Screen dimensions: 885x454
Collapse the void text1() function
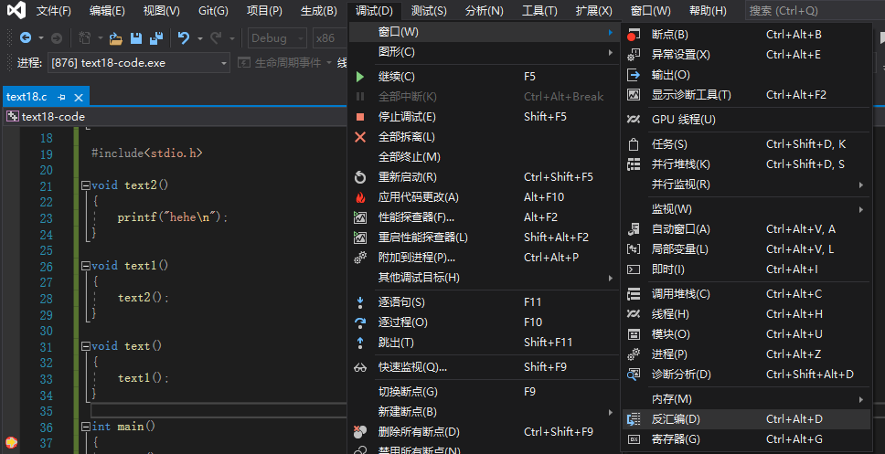click(86, 266)
